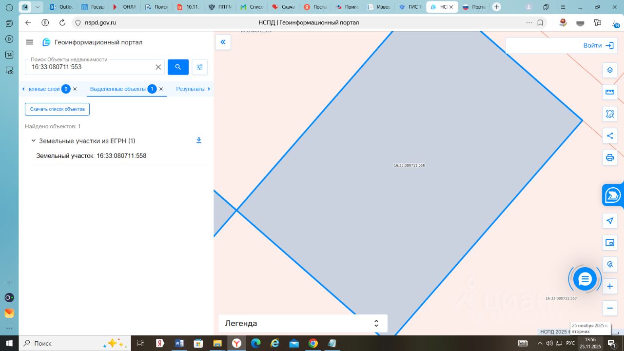Image resolution: width=624 pixels, height=351 pixels.
Task: Open the Windows Start menu
Action: pos(9,343)
